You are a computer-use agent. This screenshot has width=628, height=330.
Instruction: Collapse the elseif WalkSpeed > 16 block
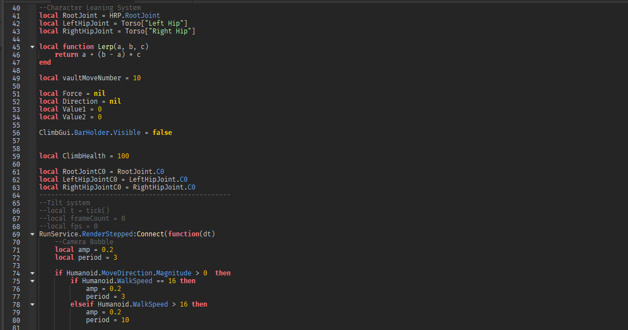tap(32, 304)
